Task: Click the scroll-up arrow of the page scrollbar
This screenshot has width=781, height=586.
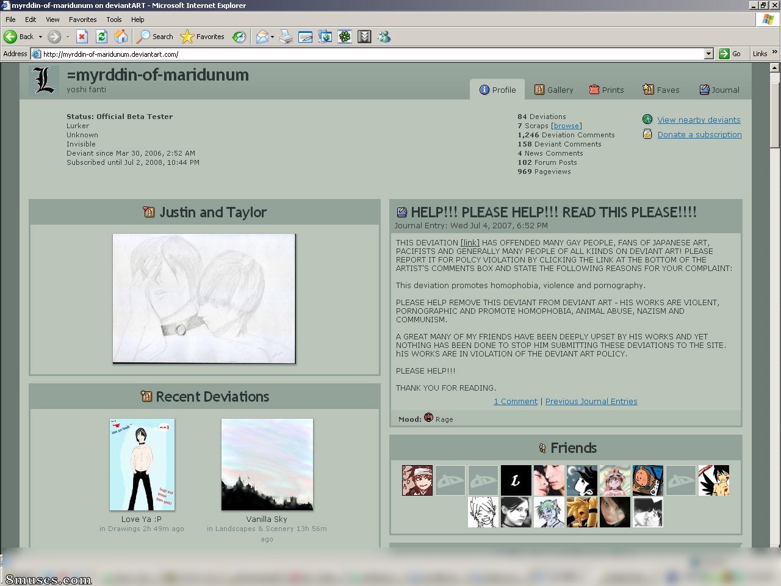Action: pos(775,67)
